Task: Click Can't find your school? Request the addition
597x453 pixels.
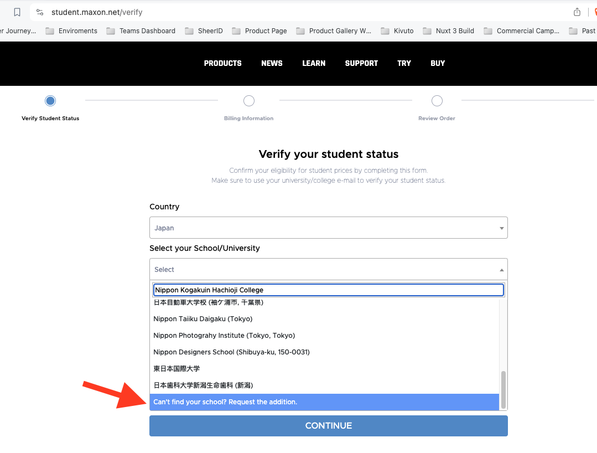Action: [225, 401]
